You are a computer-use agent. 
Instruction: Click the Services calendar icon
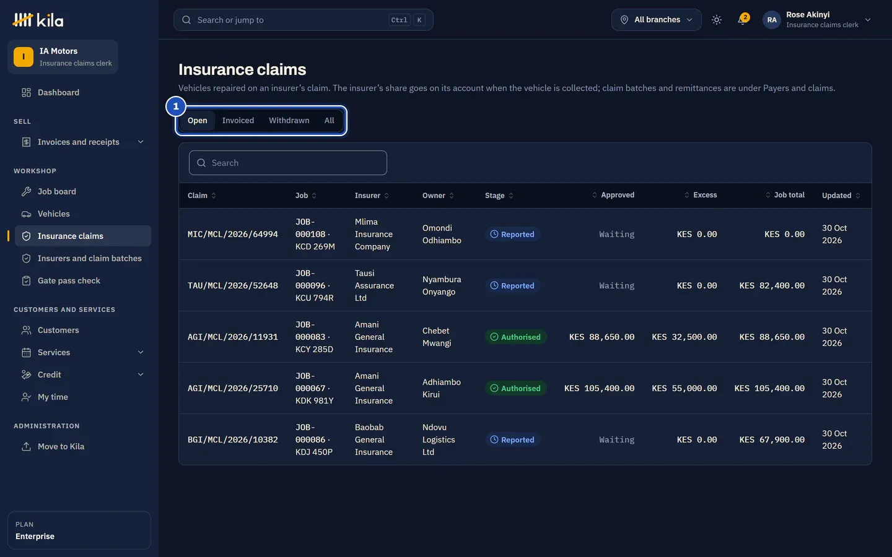click(26, 352)
